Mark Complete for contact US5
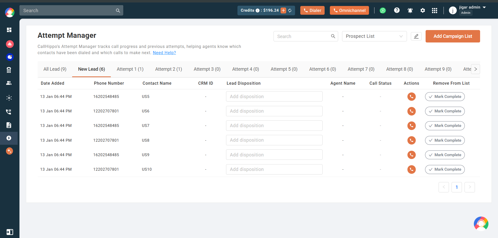This screenshot has height=238, width=498. pos(445,97)
